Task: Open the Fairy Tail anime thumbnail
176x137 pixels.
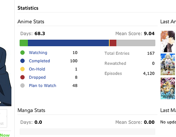Action: (168, 64)
